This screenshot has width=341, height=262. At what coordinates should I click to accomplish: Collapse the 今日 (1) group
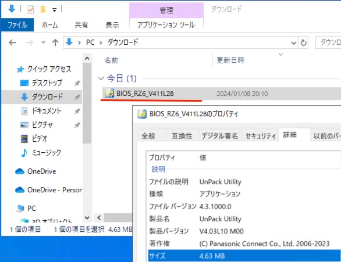[101, 78]
